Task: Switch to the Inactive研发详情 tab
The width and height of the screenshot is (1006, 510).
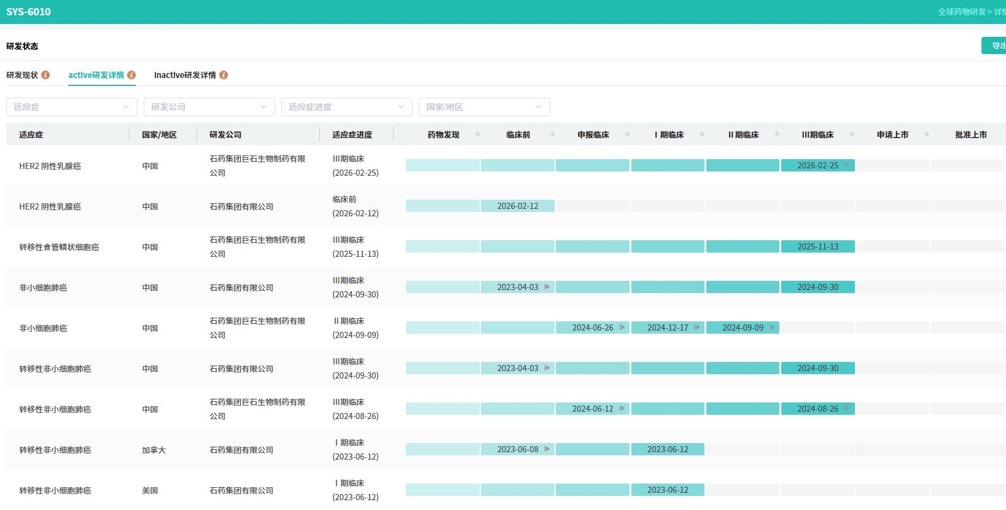Action: click(x=185, y=75)
